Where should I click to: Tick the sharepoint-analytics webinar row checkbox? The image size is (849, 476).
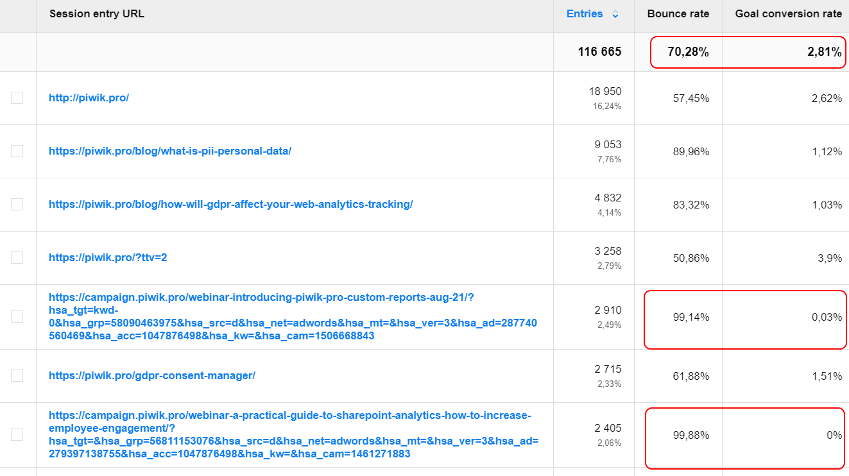[17, 435]
